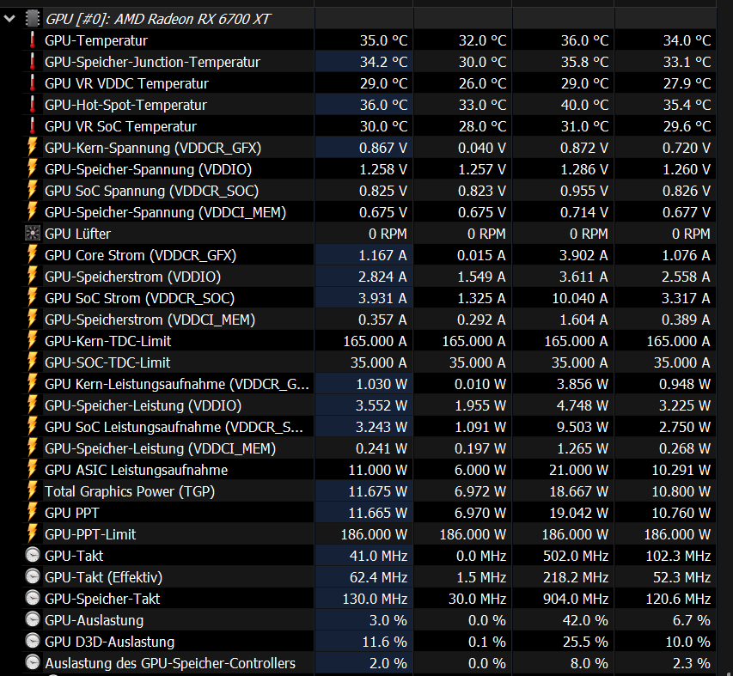Screen dimensions: 733x676
Task: Click thermometer icon beside GPU-Temperatur
Action: tap(33, 40)
